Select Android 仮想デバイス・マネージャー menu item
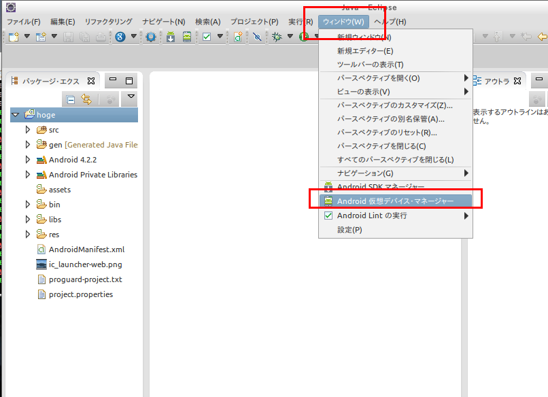The width and height of the screenshot is (548, 397). pos(396,201)
